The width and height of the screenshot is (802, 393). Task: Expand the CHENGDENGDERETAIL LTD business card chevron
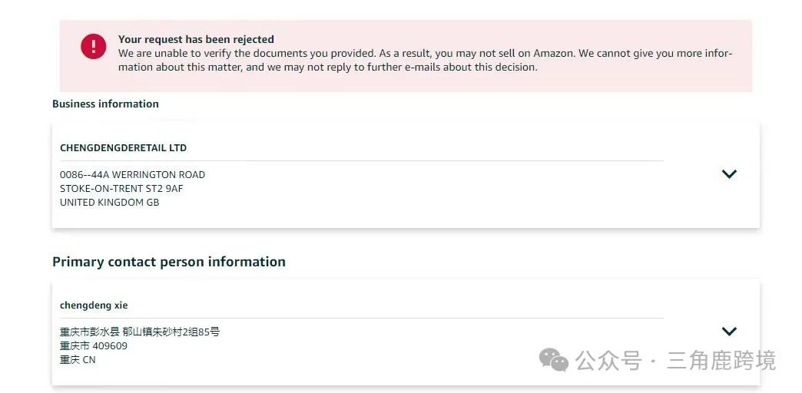coord(729,174)
